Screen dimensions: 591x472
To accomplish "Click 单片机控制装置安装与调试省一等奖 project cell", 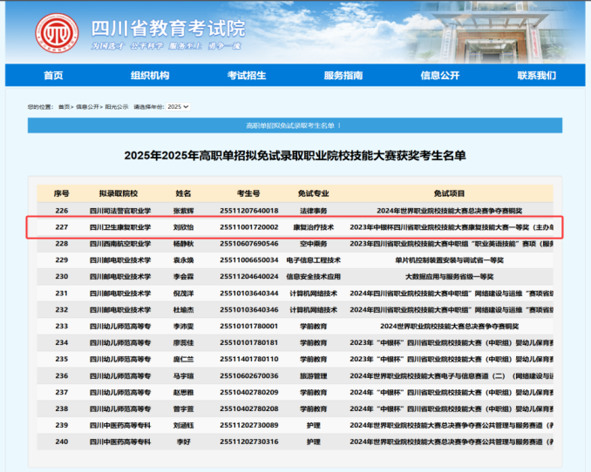I will (x=449, y=260).
